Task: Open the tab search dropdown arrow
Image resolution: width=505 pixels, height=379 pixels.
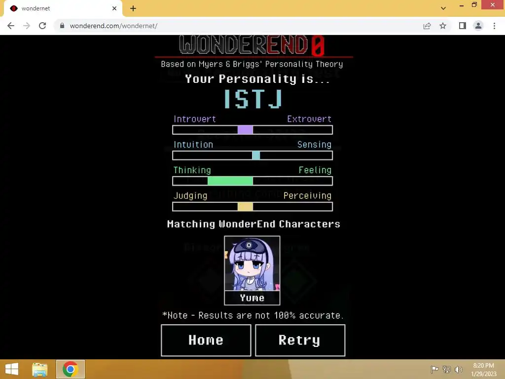Action: tap(443, 8)
